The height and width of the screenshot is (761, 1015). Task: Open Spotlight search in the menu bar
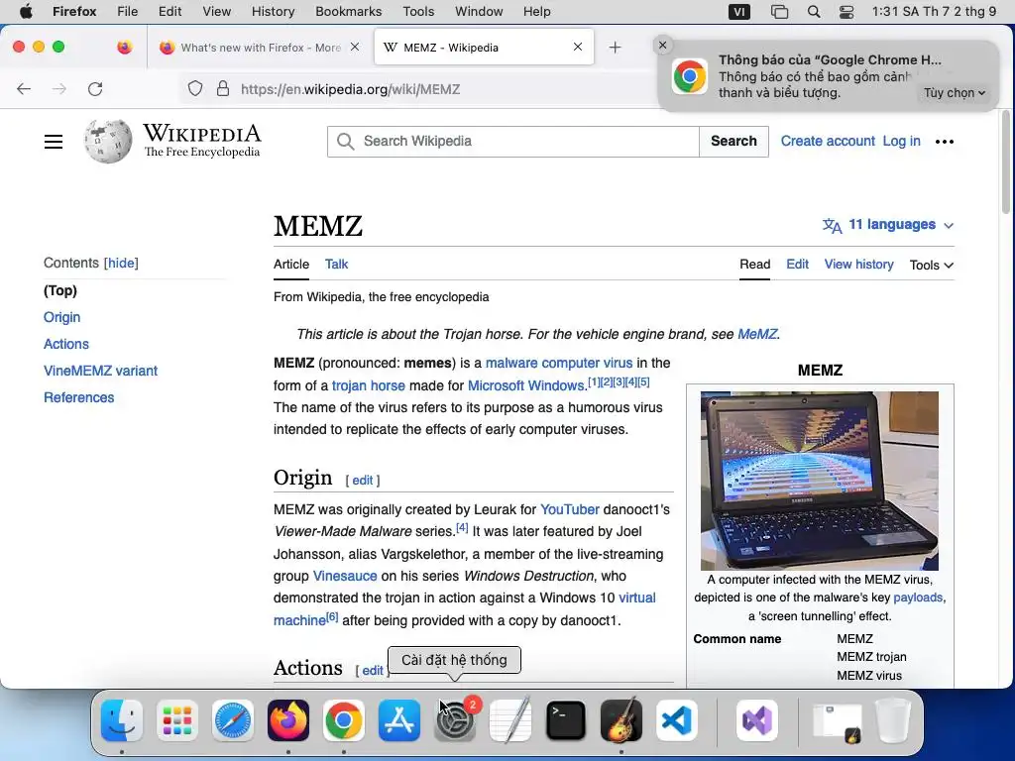coord(814,12)
